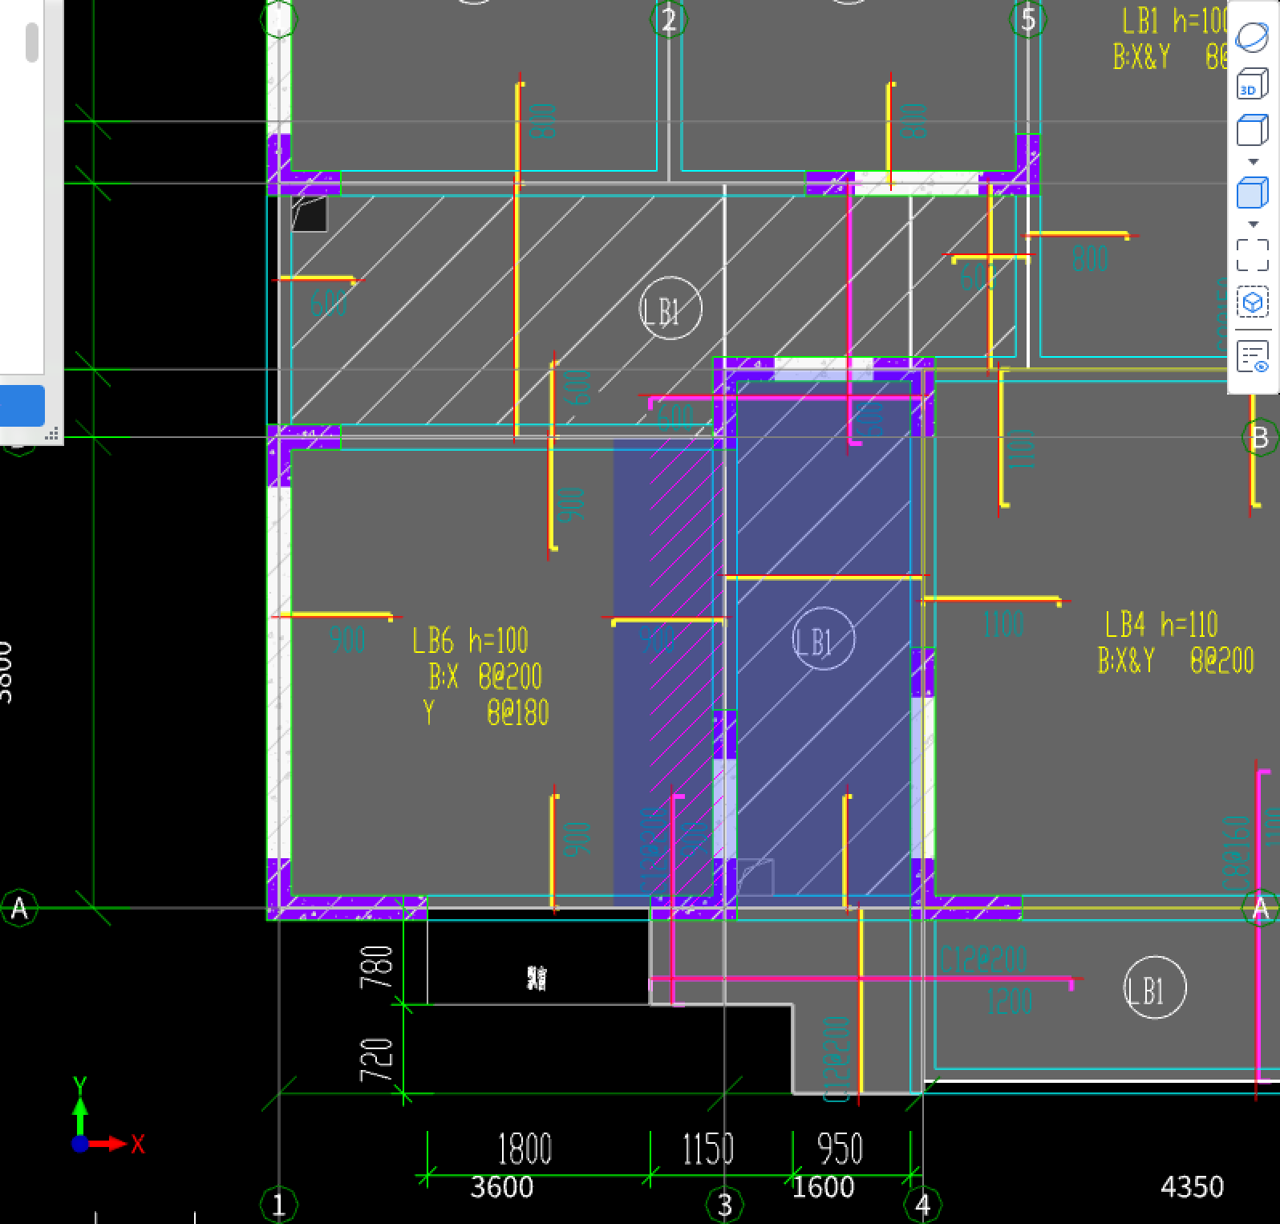This screenshot has height=1224, width=1280.
Task: Select the 3600 dimension text
Action: coord(501,1186)
